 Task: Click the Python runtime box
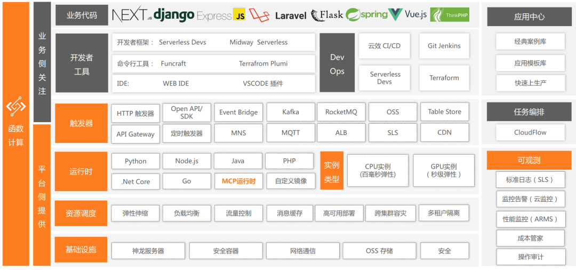click(x=135, y=161)
